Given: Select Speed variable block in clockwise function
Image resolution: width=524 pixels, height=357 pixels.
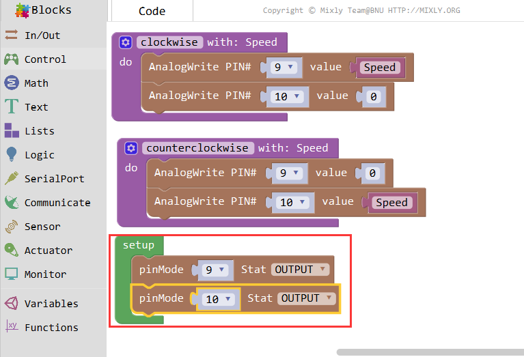Looking at the screenshot, I should pyautogui.click(x=380, y=68).
